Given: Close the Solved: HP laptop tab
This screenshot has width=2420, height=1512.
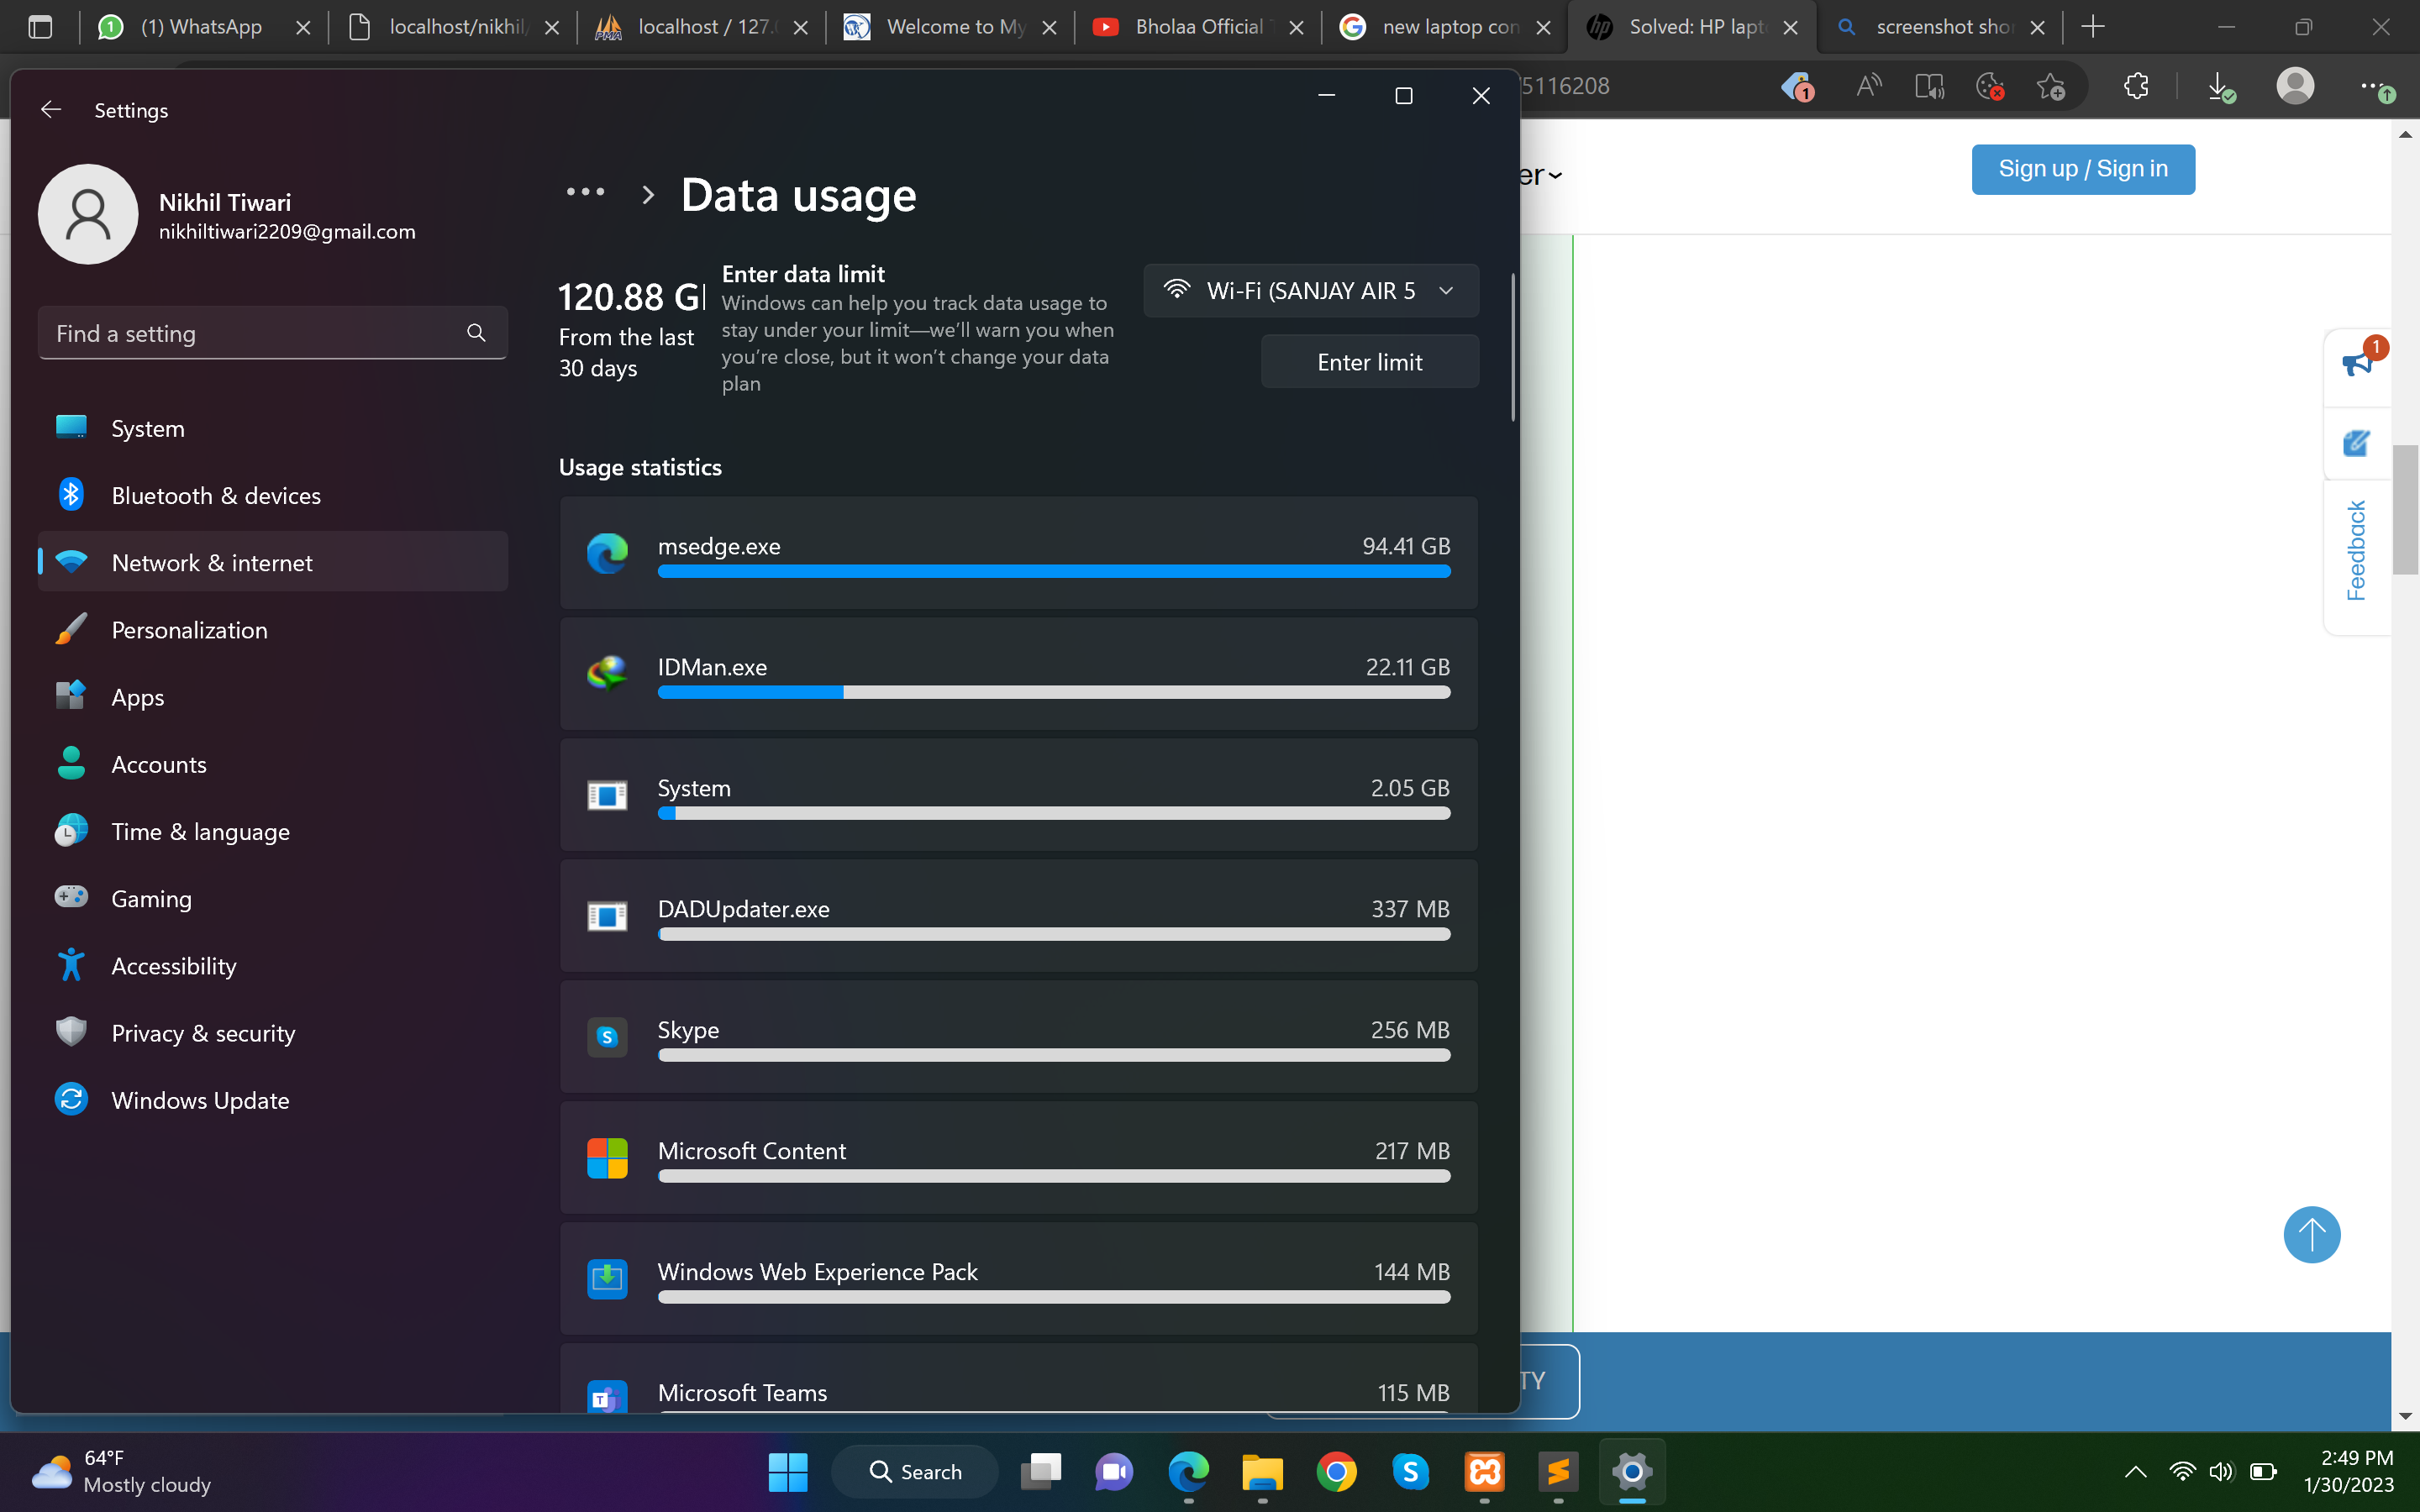Looking at the screenshot, I should point(1790,28).
